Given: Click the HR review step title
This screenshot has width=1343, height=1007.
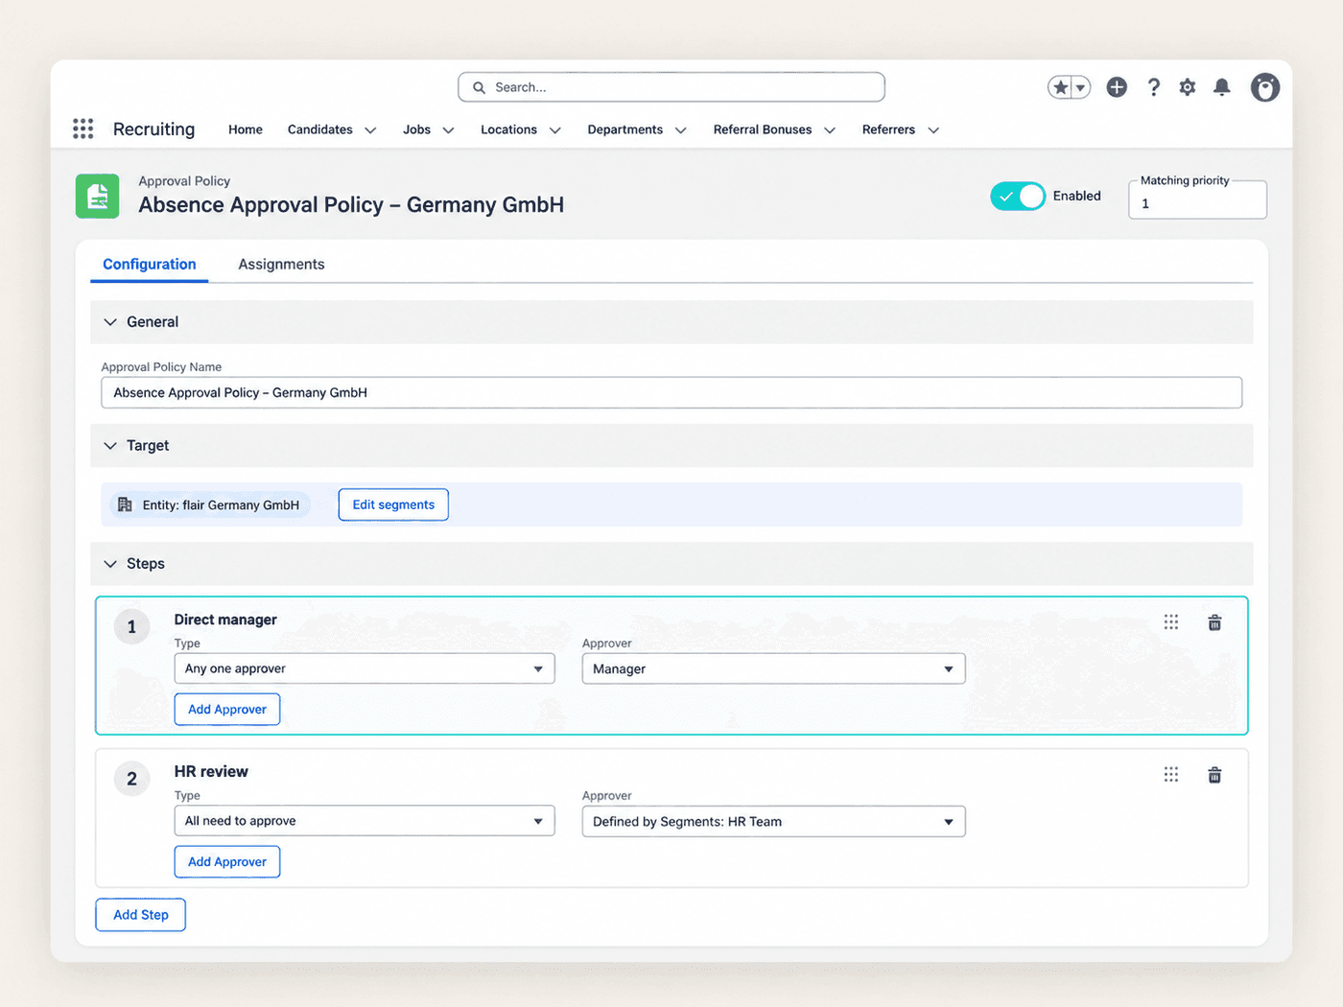Looking at the screenshot, I should pos(211,771).
